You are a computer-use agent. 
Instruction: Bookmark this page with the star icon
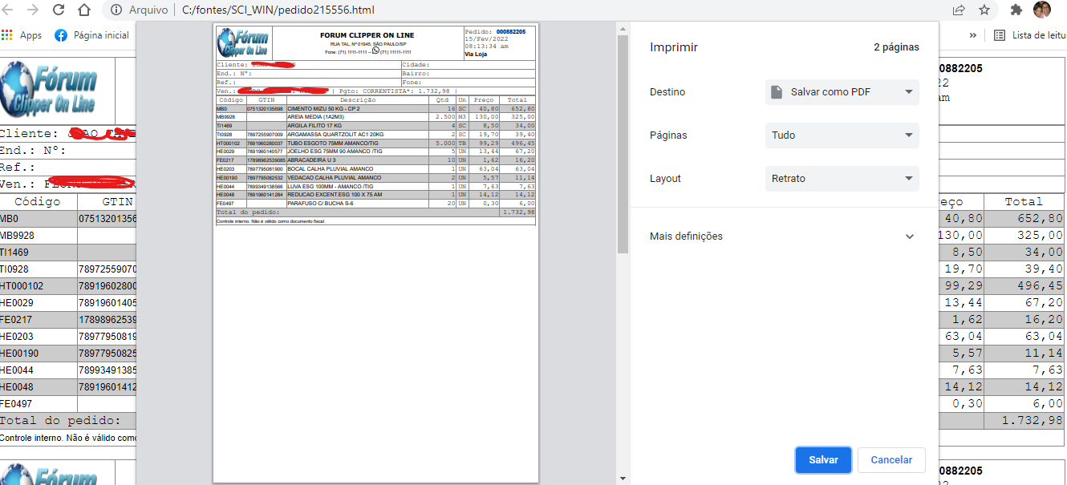984,10
